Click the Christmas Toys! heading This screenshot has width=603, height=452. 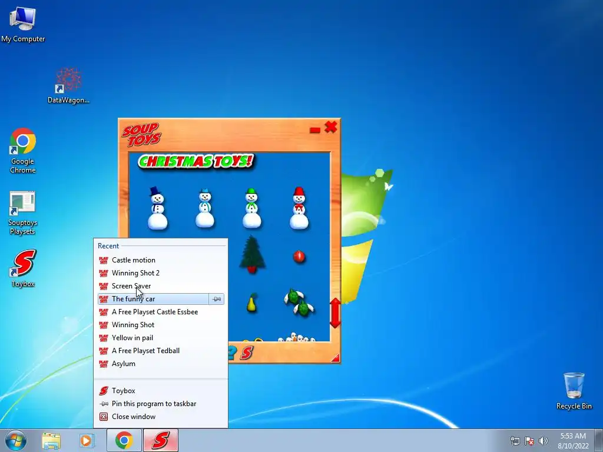(196, 161)
